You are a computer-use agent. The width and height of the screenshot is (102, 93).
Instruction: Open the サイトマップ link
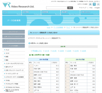83,8
